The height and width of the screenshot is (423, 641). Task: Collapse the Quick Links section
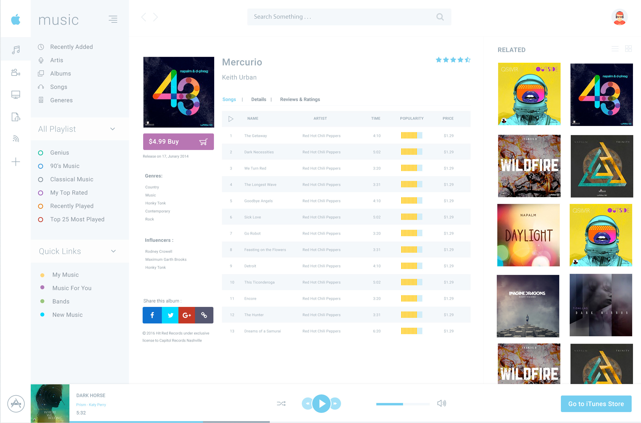coord(113,251)
